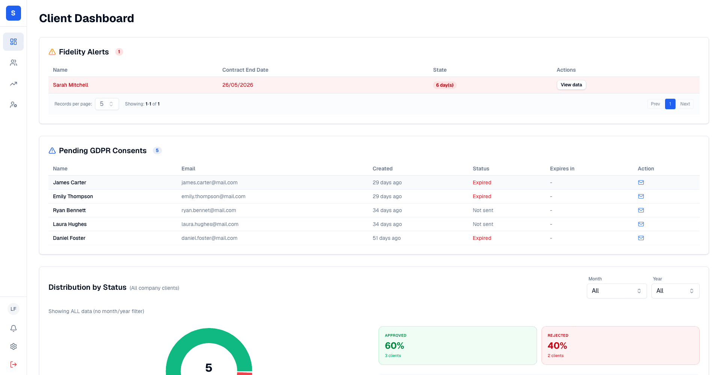
Task: Open the user settings sidebar icon
Action: pyautogui.click(x=14, y=105)
